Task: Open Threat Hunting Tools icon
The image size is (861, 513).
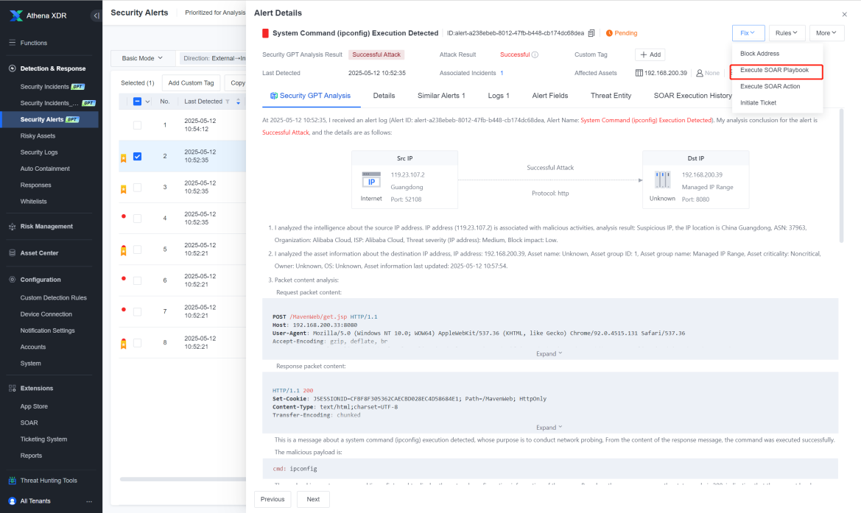Action: pos(12,480)
